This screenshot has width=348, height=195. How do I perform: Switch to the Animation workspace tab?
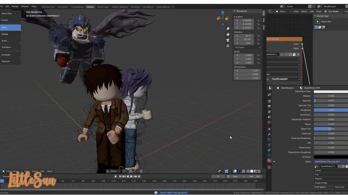63,7
